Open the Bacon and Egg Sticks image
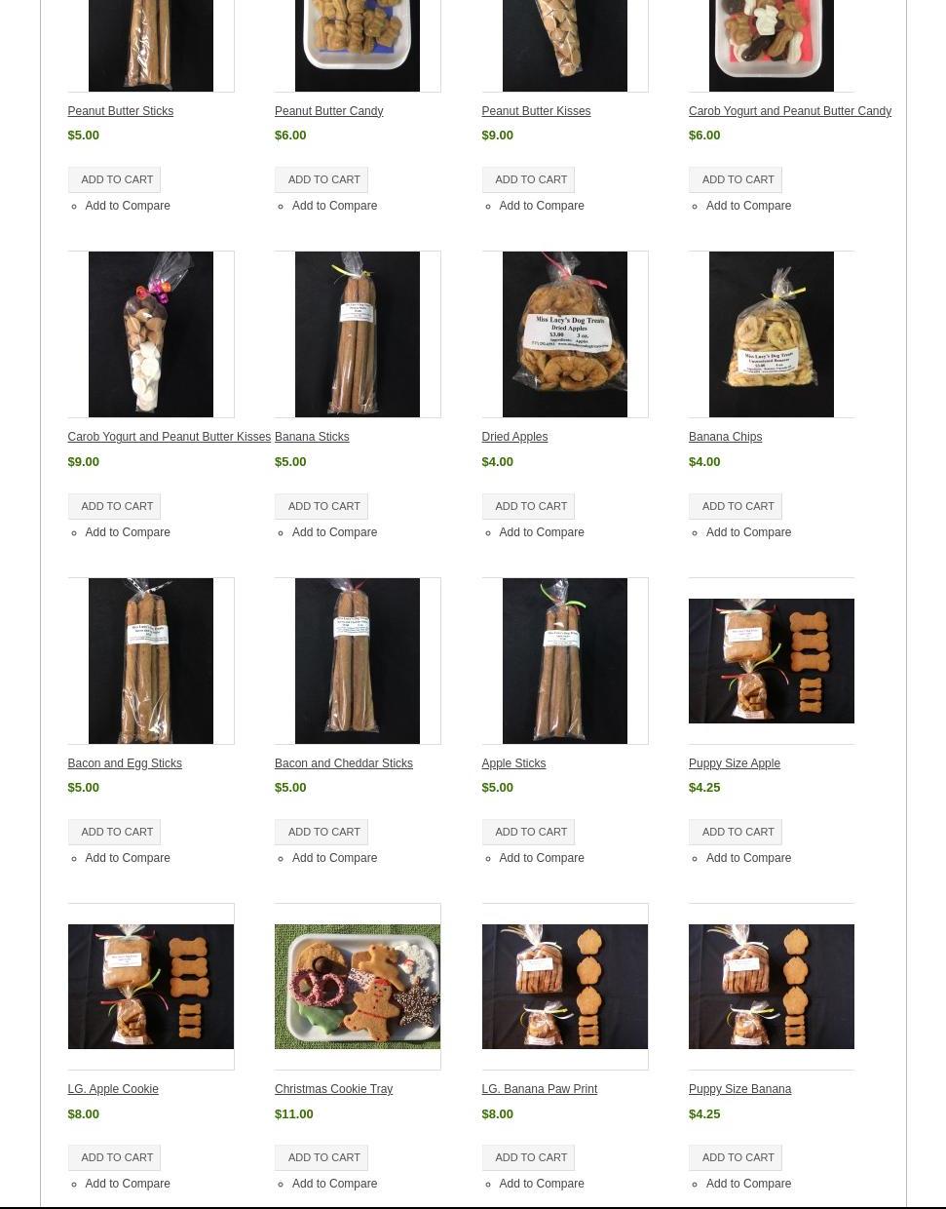The height and width of the screenshot is (1209, 946). coord(151,661)
